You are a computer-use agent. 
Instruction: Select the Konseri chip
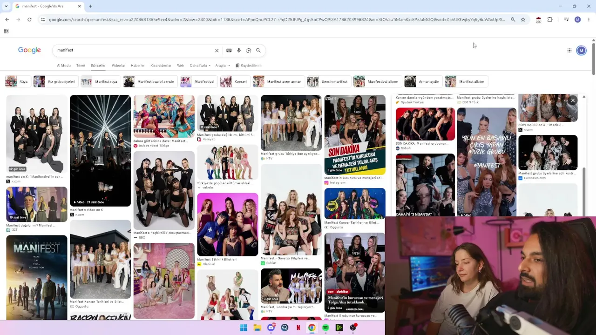235,81
